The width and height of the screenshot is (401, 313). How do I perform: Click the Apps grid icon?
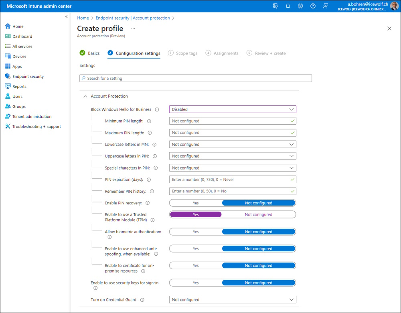[x=8, y=67]
